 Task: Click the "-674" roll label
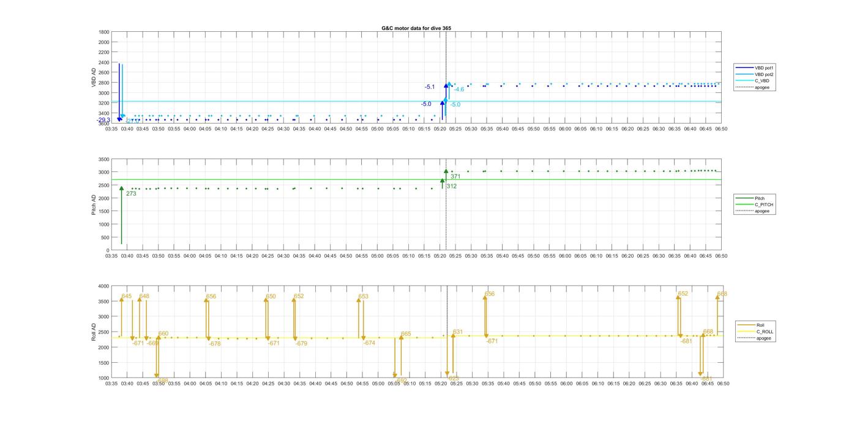click(x=369, y=344)
